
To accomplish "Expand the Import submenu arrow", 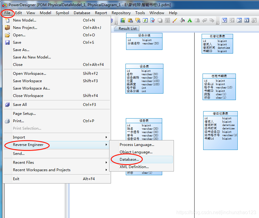I will click(106, 137).
